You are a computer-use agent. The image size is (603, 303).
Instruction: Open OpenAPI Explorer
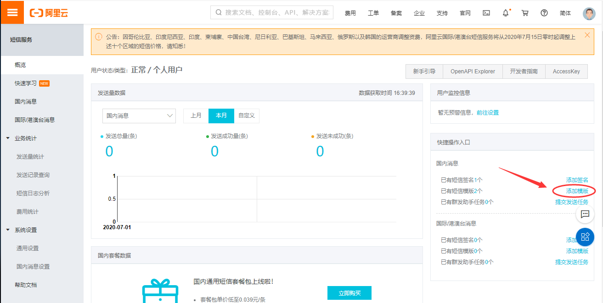473,72
